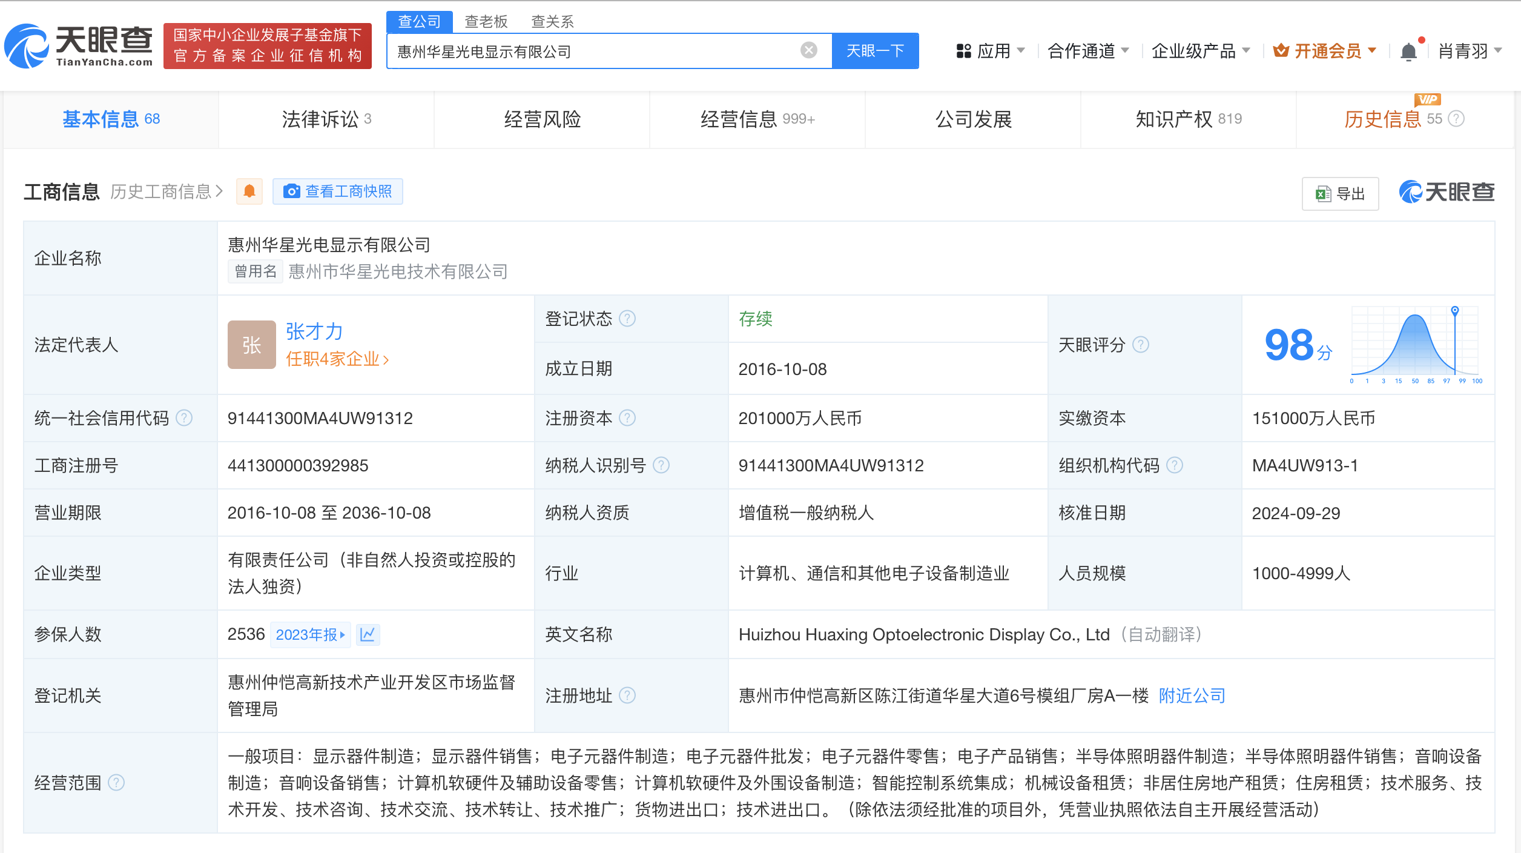Viewport: 1521px width, 853px height.
Task: Select the 查公司 search tab
Action: (x=419, y=22)
